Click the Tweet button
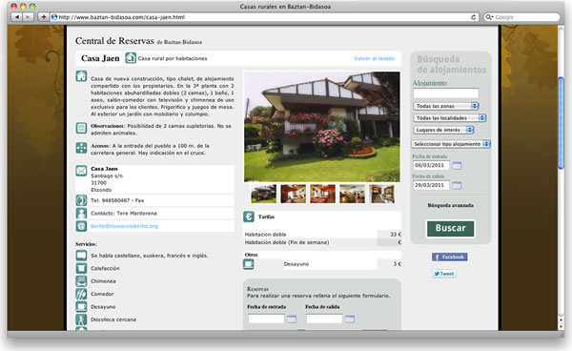This screenshot has height=351, width=572. 444,274
